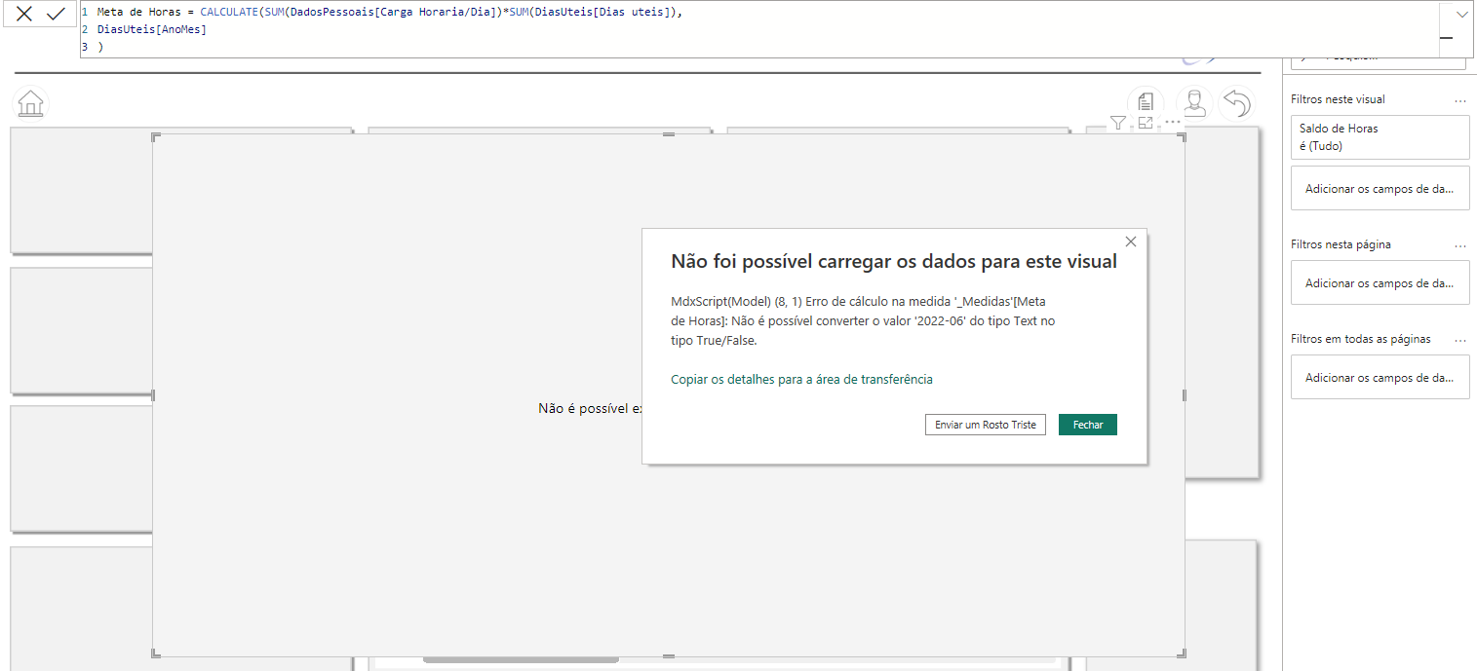Add data fields under Filtros neste visual
The height and width of the screenshot is (671, 1477).
(x=1380, y=188)
